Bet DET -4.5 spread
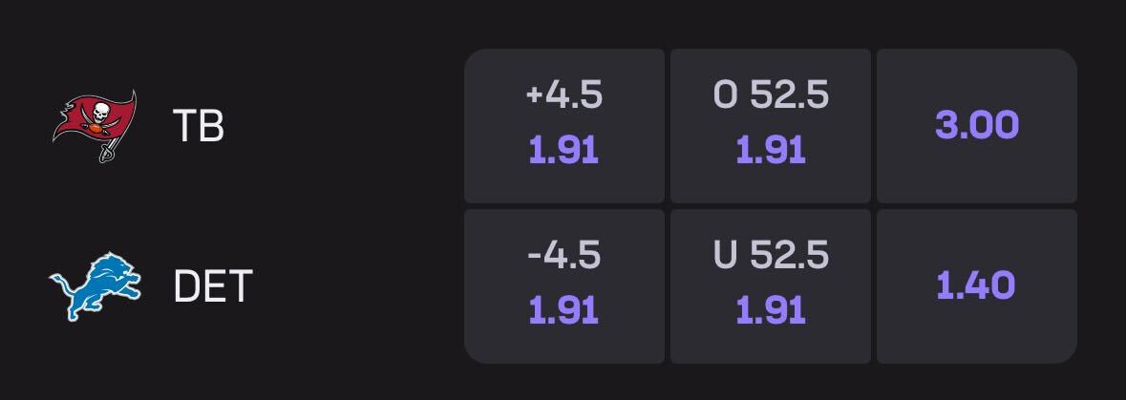Screen dimensions: 1126x400 click(564, 285)
